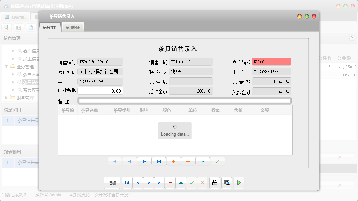Open the print icon on bottom toolbar
The width and height of the screenshot is (358, 201).
point(215,183)
